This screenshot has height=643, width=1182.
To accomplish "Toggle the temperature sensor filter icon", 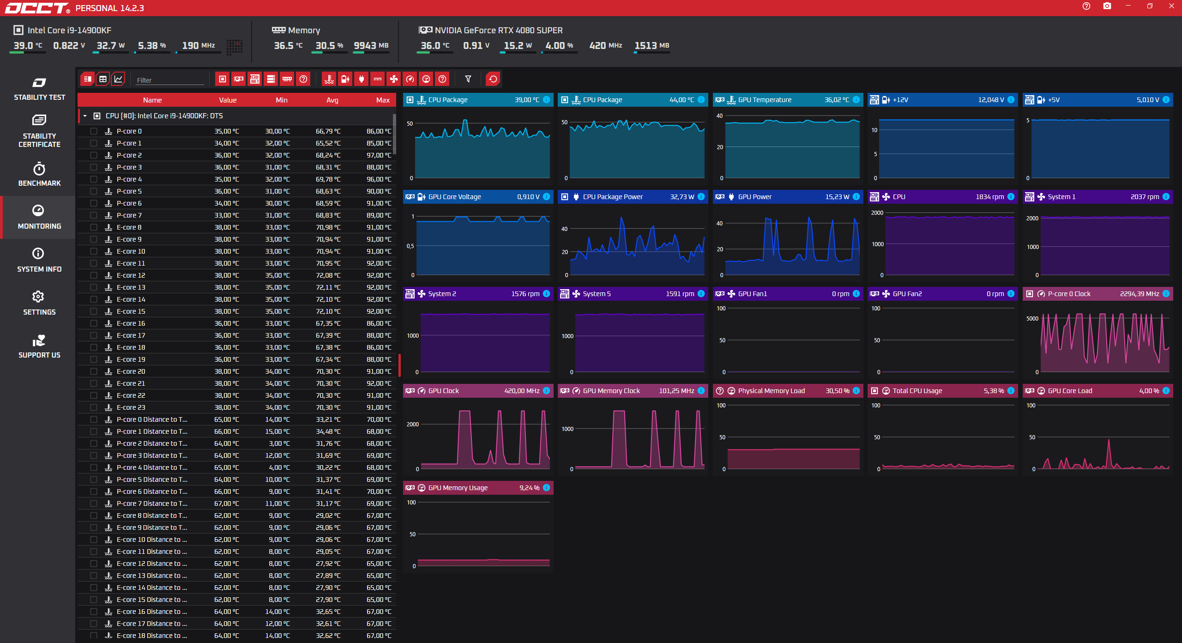I will 329,79.
